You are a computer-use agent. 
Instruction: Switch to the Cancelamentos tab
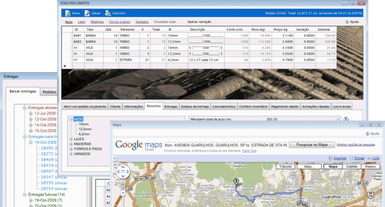pos(223,106)
